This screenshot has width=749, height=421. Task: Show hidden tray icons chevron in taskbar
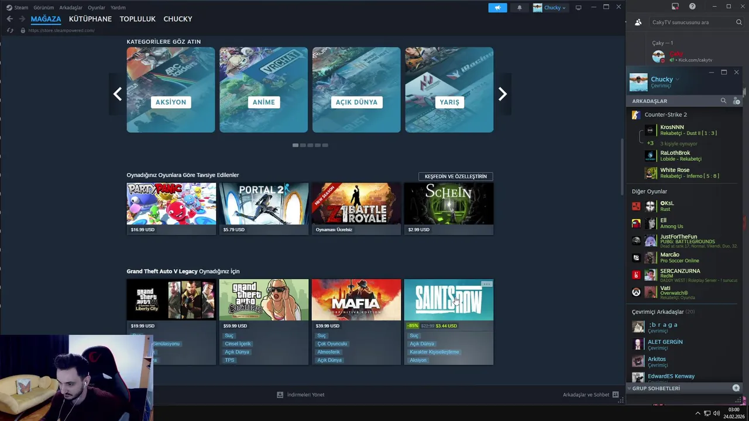(698, 413)
